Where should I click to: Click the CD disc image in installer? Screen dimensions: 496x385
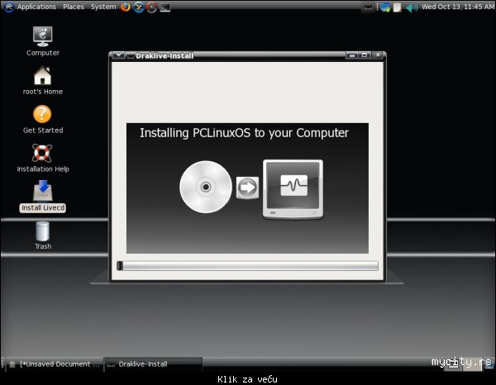(206, 187)
